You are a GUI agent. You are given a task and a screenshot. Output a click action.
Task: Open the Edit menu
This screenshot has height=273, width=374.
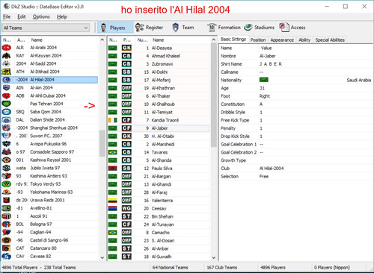[22, 16]
